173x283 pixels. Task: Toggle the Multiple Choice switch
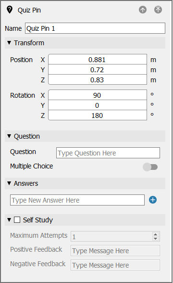(x=150, y=167)
